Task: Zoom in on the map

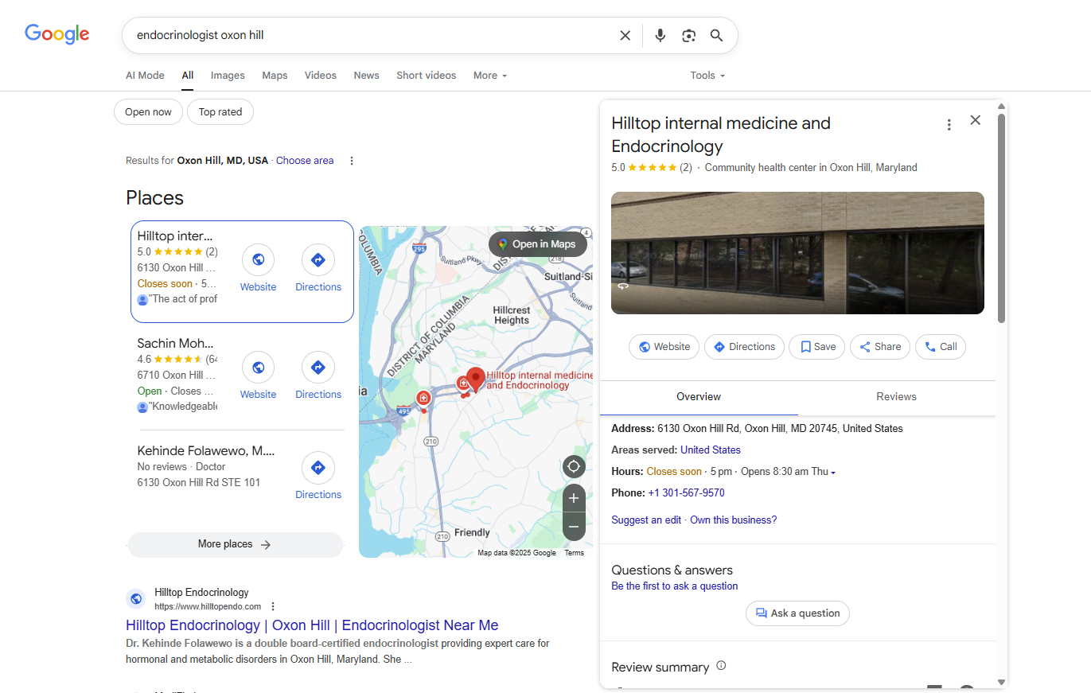Action: point(574,499)
